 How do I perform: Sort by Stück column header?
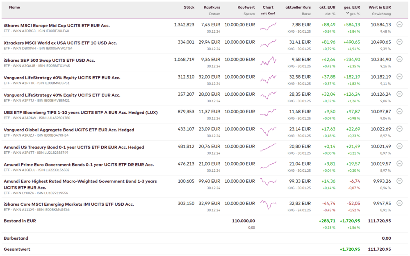[189, 7]
